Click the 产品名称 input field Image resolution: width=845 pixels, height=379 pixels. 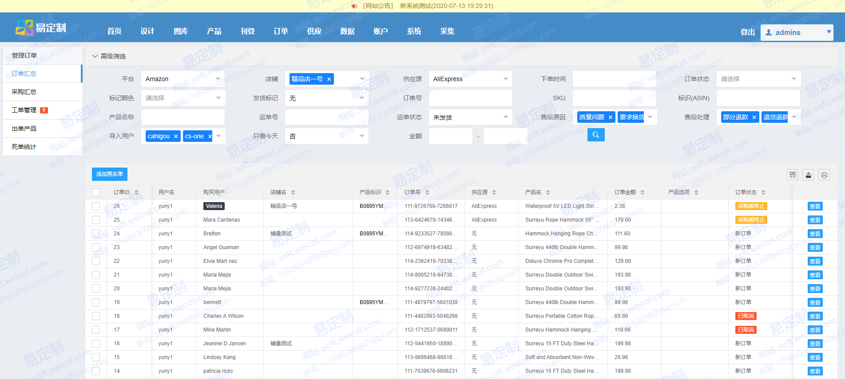[x=183, y=117]
